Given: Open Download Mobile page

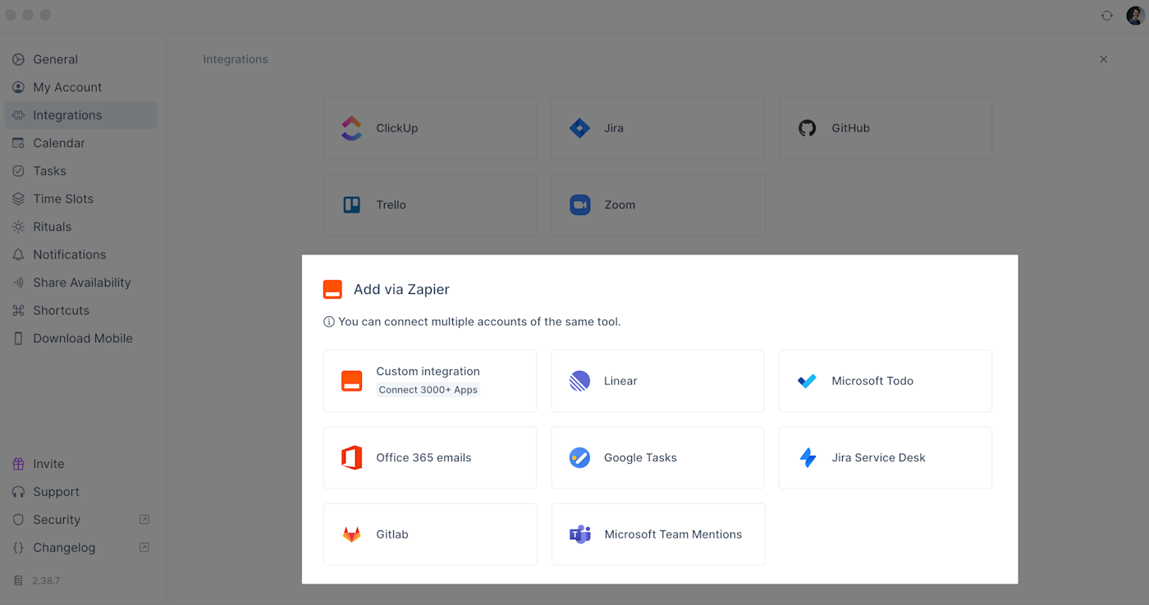Looking at the screenshot, I should coord(80,338).
